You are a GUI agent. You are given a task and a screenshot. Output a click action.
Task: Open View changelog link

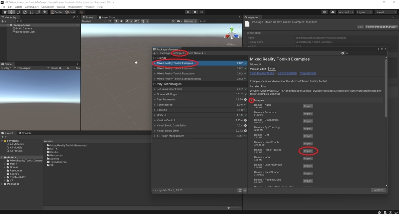click(287, 73)
